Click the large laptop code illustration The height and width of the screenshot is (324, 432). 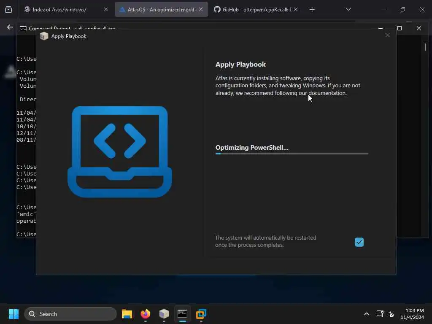pyautogui.click(x=119, y=151)
